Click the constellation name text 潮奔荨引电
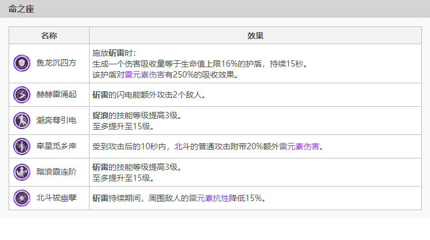Screen dimensions: 430x240 click(56, 121)
